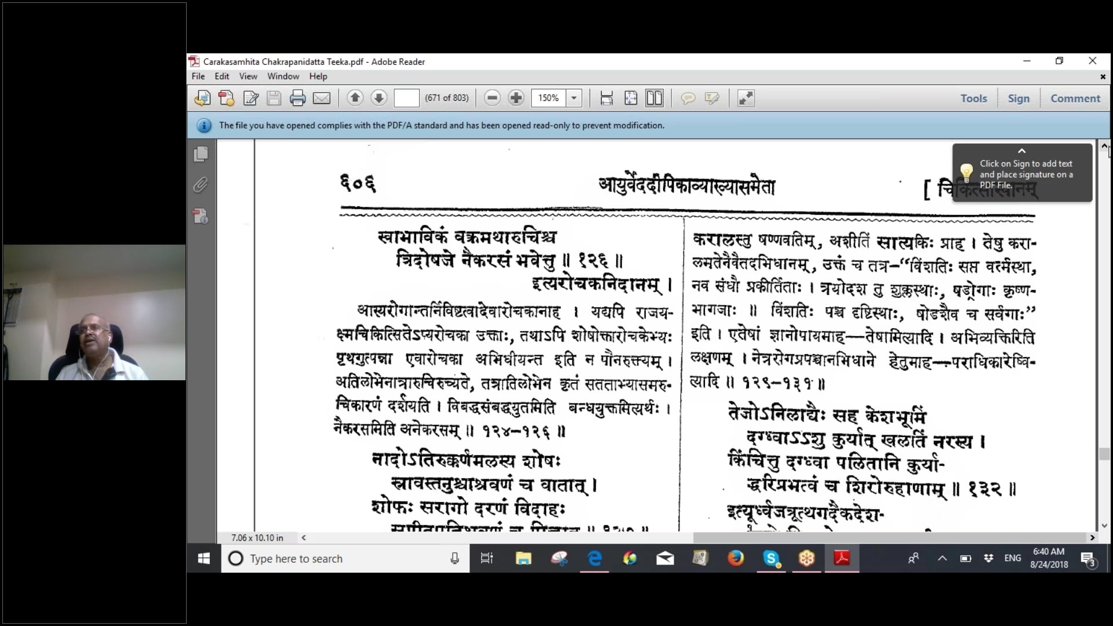Zoom out with the minus button
This screenshot has height=626, width=1113.
(492, 98)
